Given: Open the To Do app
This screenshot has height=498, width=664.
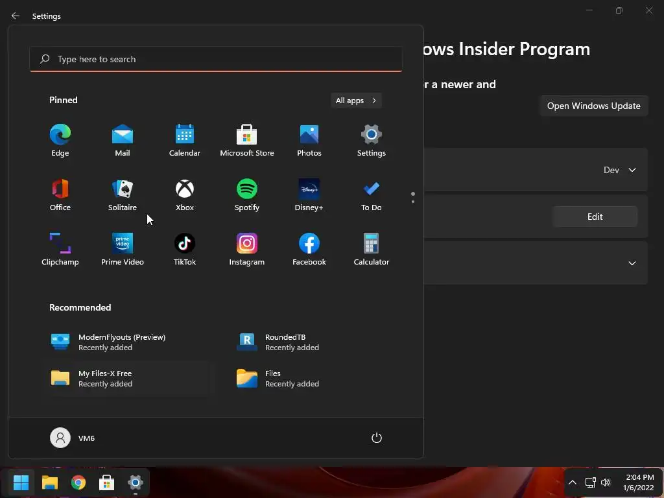Looking at the screenshot, I should tap(372, 195).
